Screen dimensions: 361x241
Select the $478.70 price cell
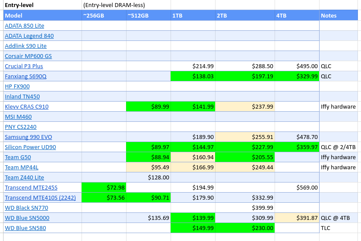click(297, 137)
